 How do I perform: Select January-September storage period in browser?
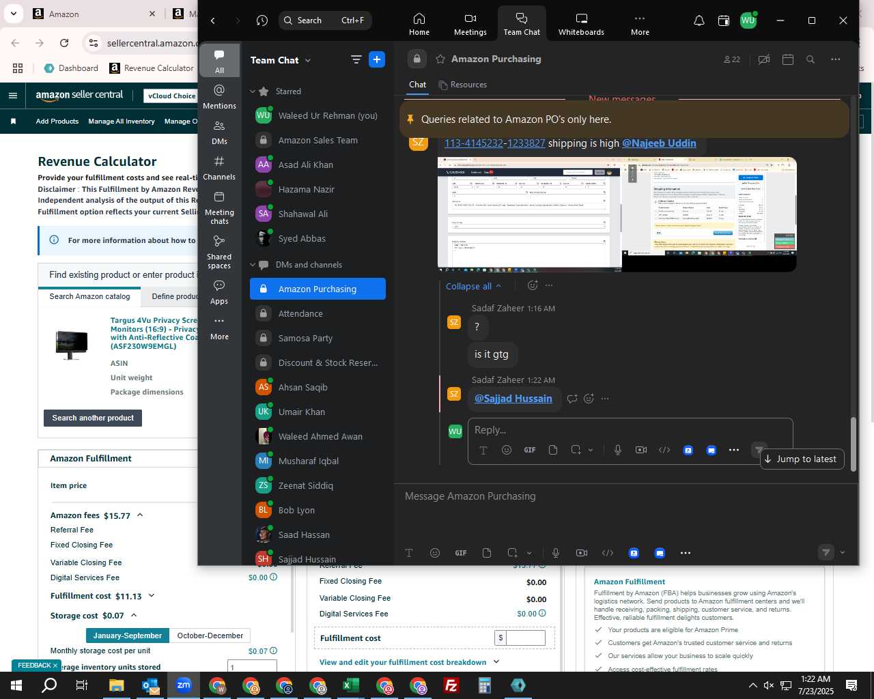128,636
